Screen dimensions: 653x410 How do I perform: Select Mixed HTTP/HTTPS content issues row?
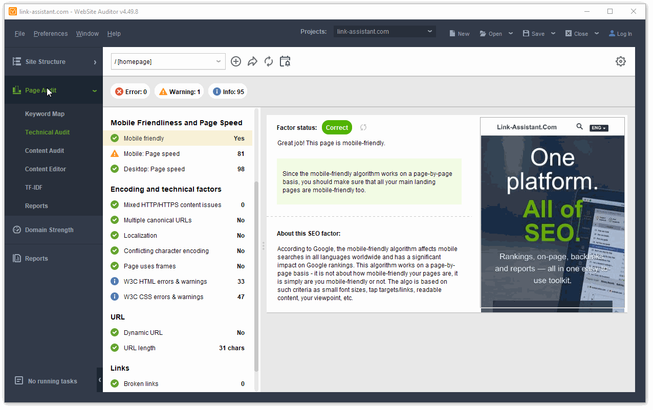[178, 204]
